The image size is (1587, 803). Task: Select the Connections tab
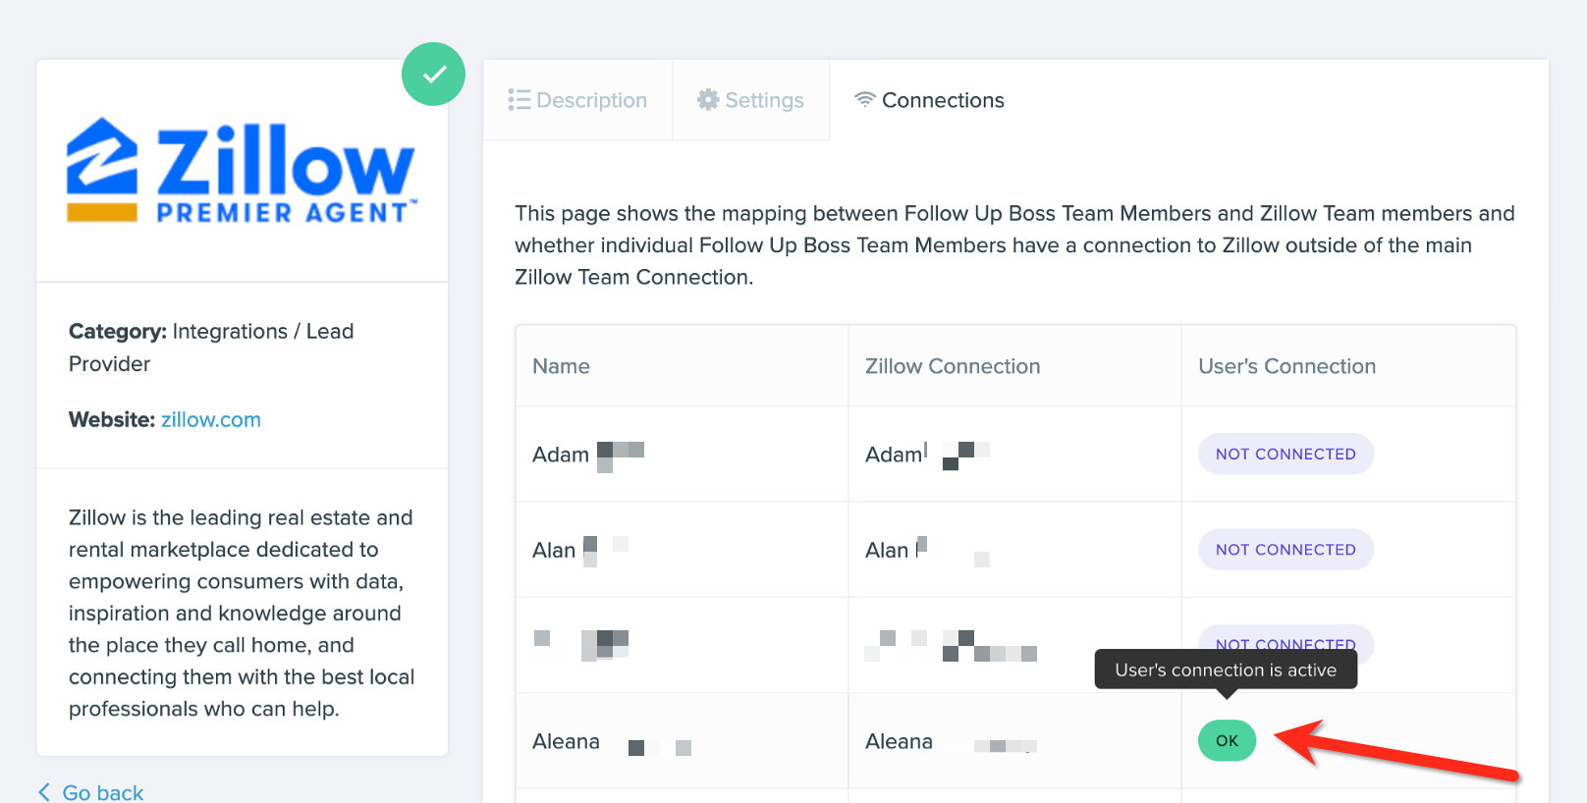click(x=929, y=100)
